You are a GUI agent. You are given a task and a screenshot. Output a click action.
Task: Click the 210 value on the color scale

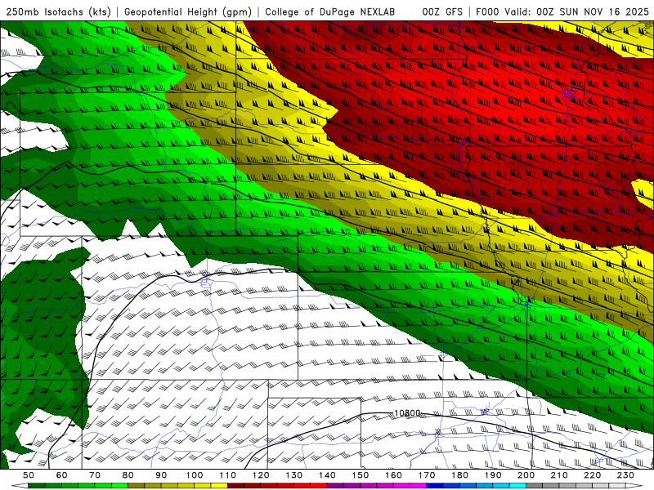coord(559,475)
